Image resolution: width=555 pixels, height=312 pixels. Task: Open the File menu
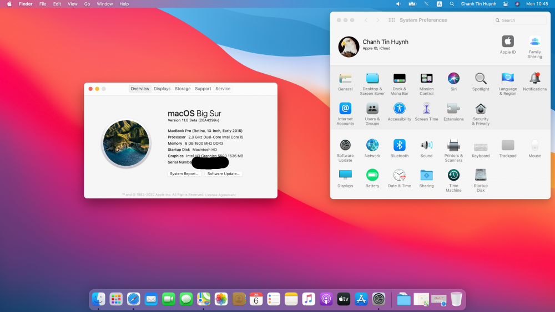pyautogui.click(x=43, y=4)
